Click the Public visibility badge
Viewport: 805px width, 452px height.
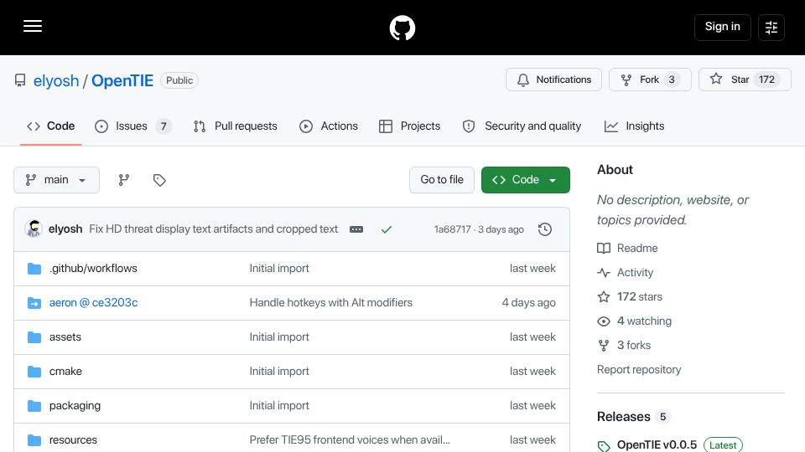[179, 80]
